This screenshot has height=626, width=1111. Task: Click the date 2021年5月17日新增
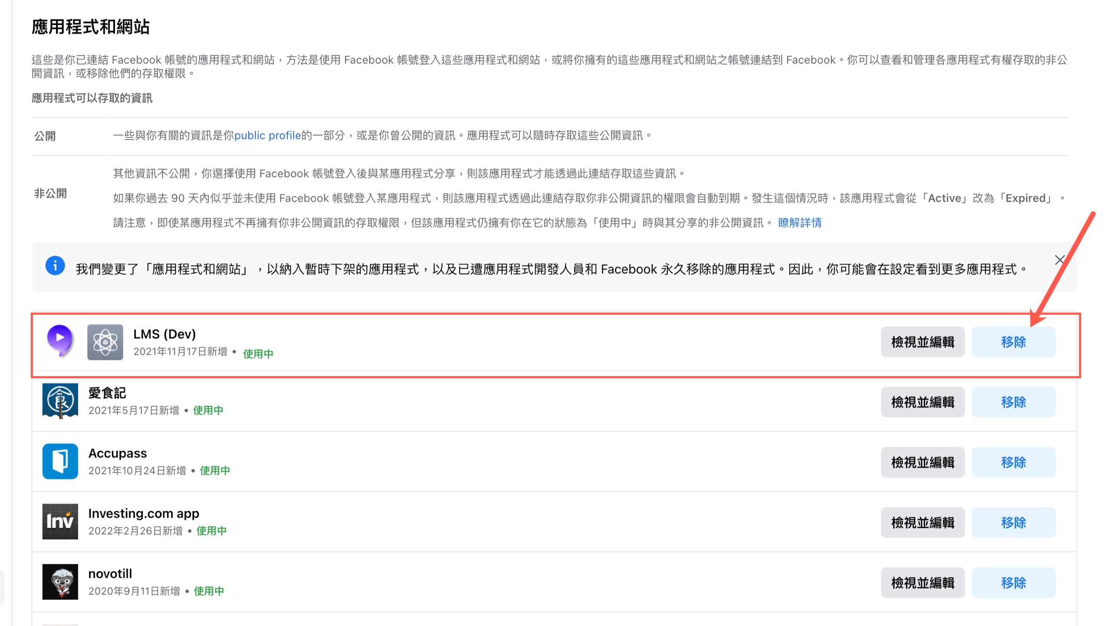click(134, 410)
